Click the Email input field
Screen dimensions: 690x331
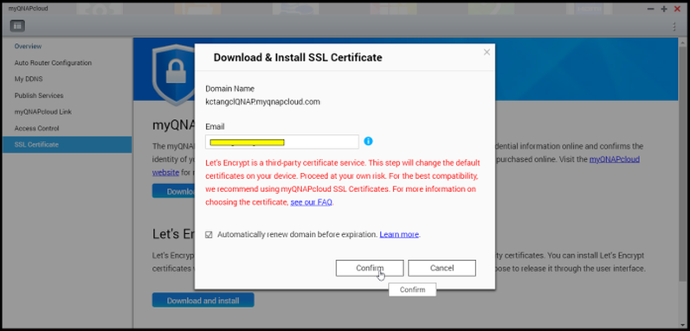pyautogui.click(x=282, y=142)
